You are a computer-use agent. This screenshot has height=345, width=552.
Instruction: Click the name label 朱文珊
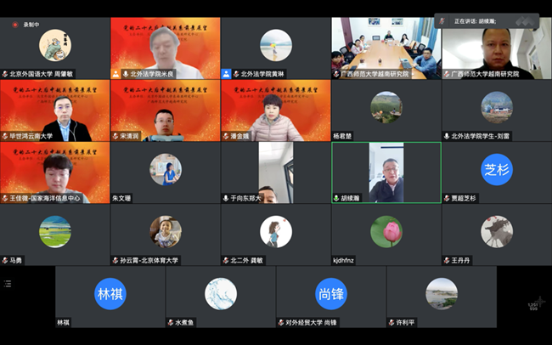point(121,198)
